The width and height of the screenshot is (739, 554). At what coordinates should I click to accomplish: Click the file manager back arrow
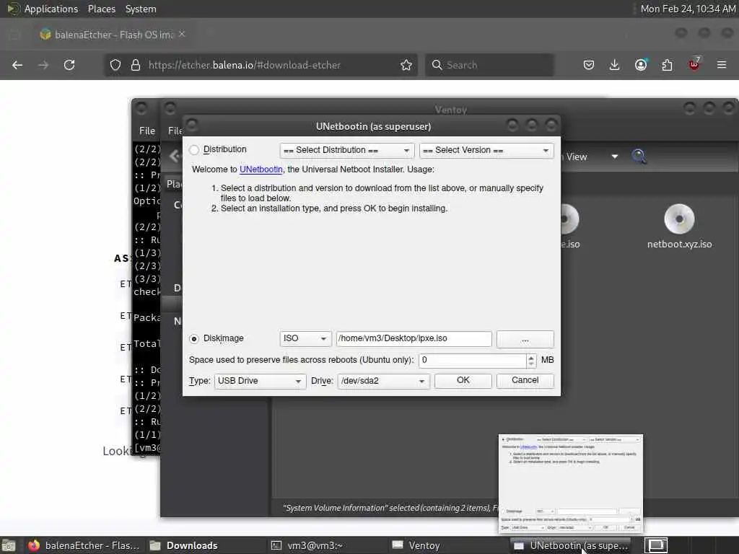[x=175, y=156]
